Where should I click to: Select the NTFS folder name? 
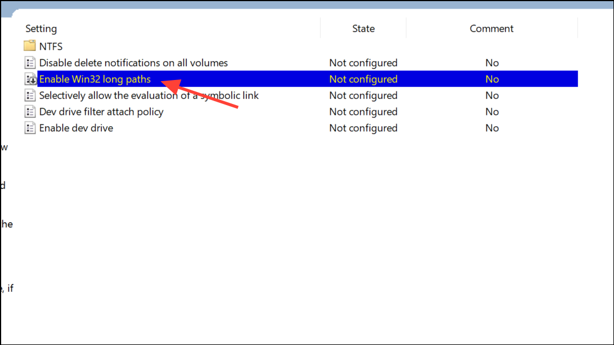(51, 46)
